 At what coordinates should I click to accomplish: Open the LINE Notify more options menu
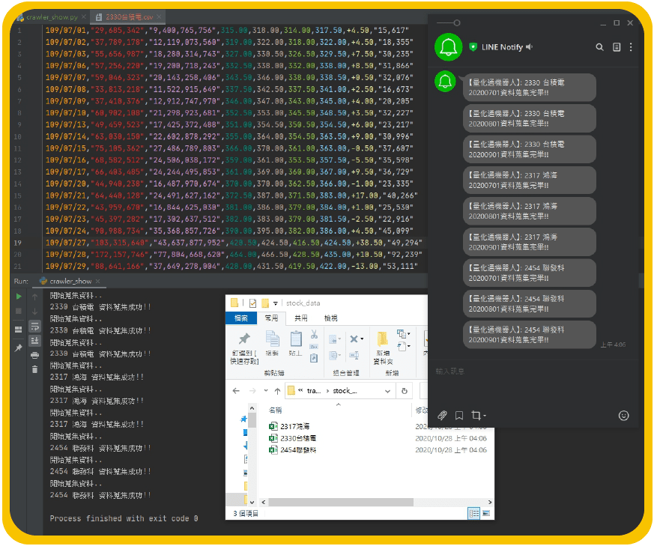631,47
